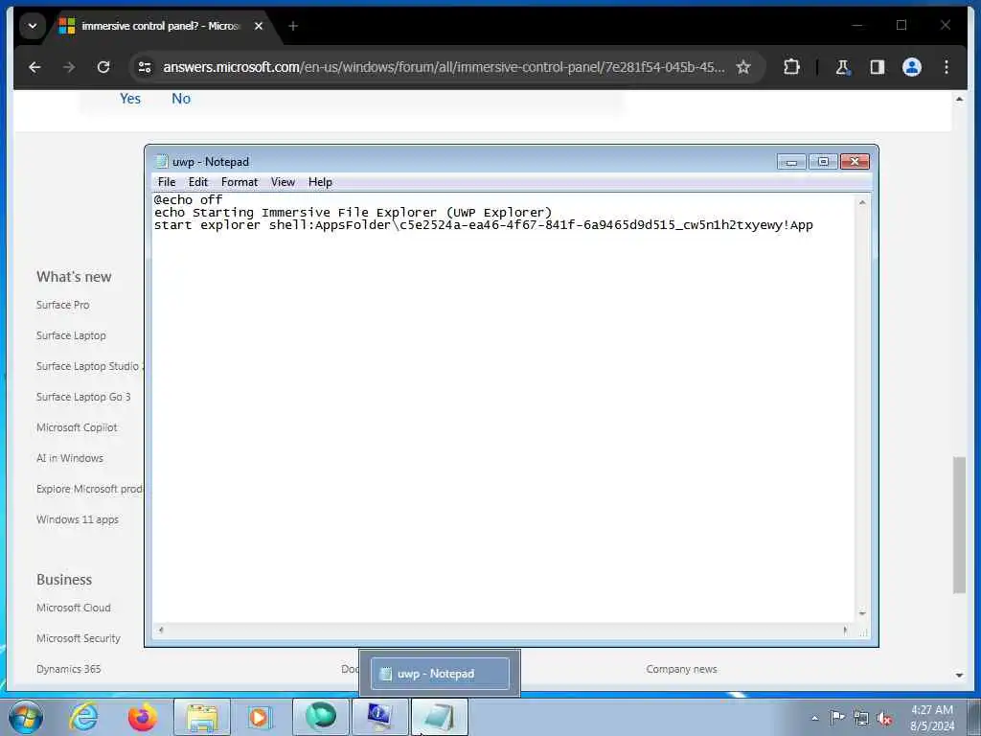Image resolution: width=981 pixels, height=736 pixels.
Task: Open Action Center flag tray icon
Action: click(837, 718)
